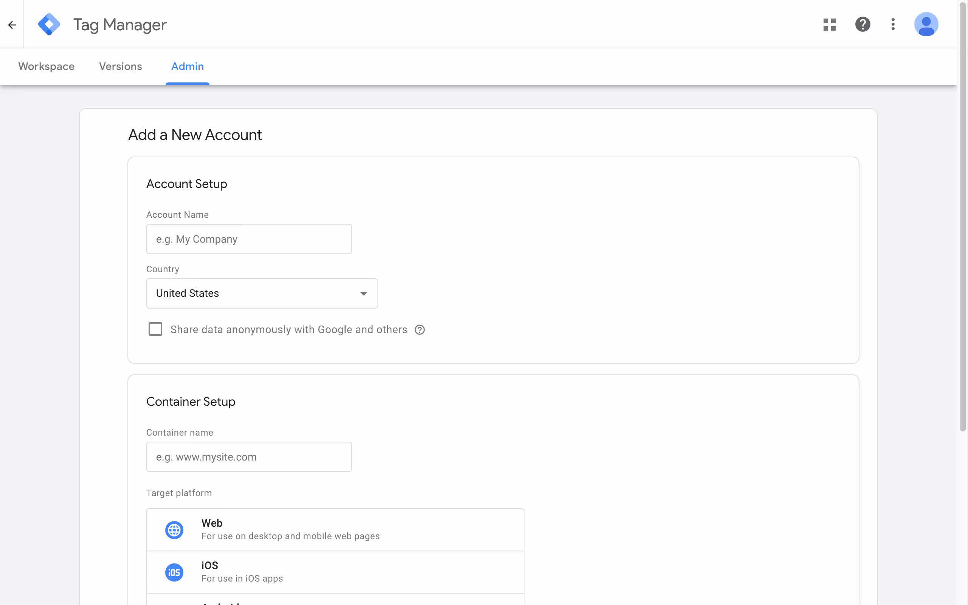Click 'Share data anonymously with Google and others' label

(x=289, y=330)
